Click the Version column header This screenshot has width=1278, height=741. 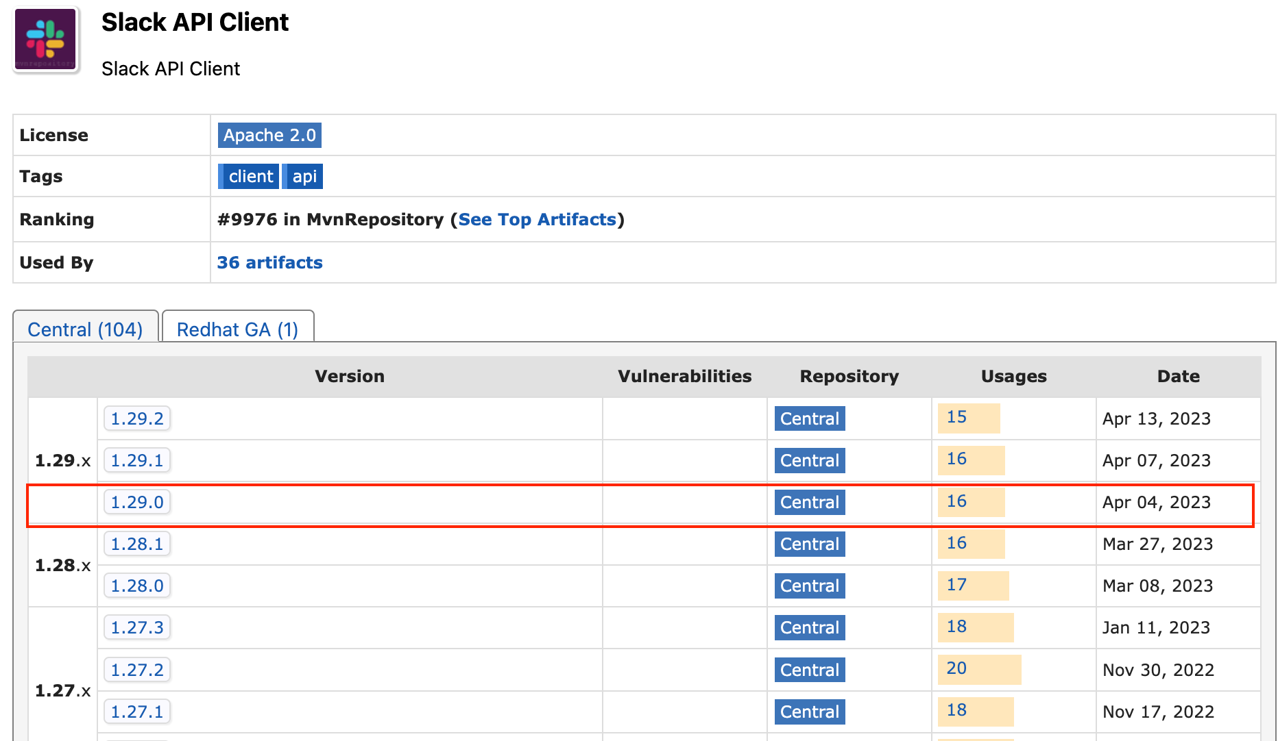[350, 377]
